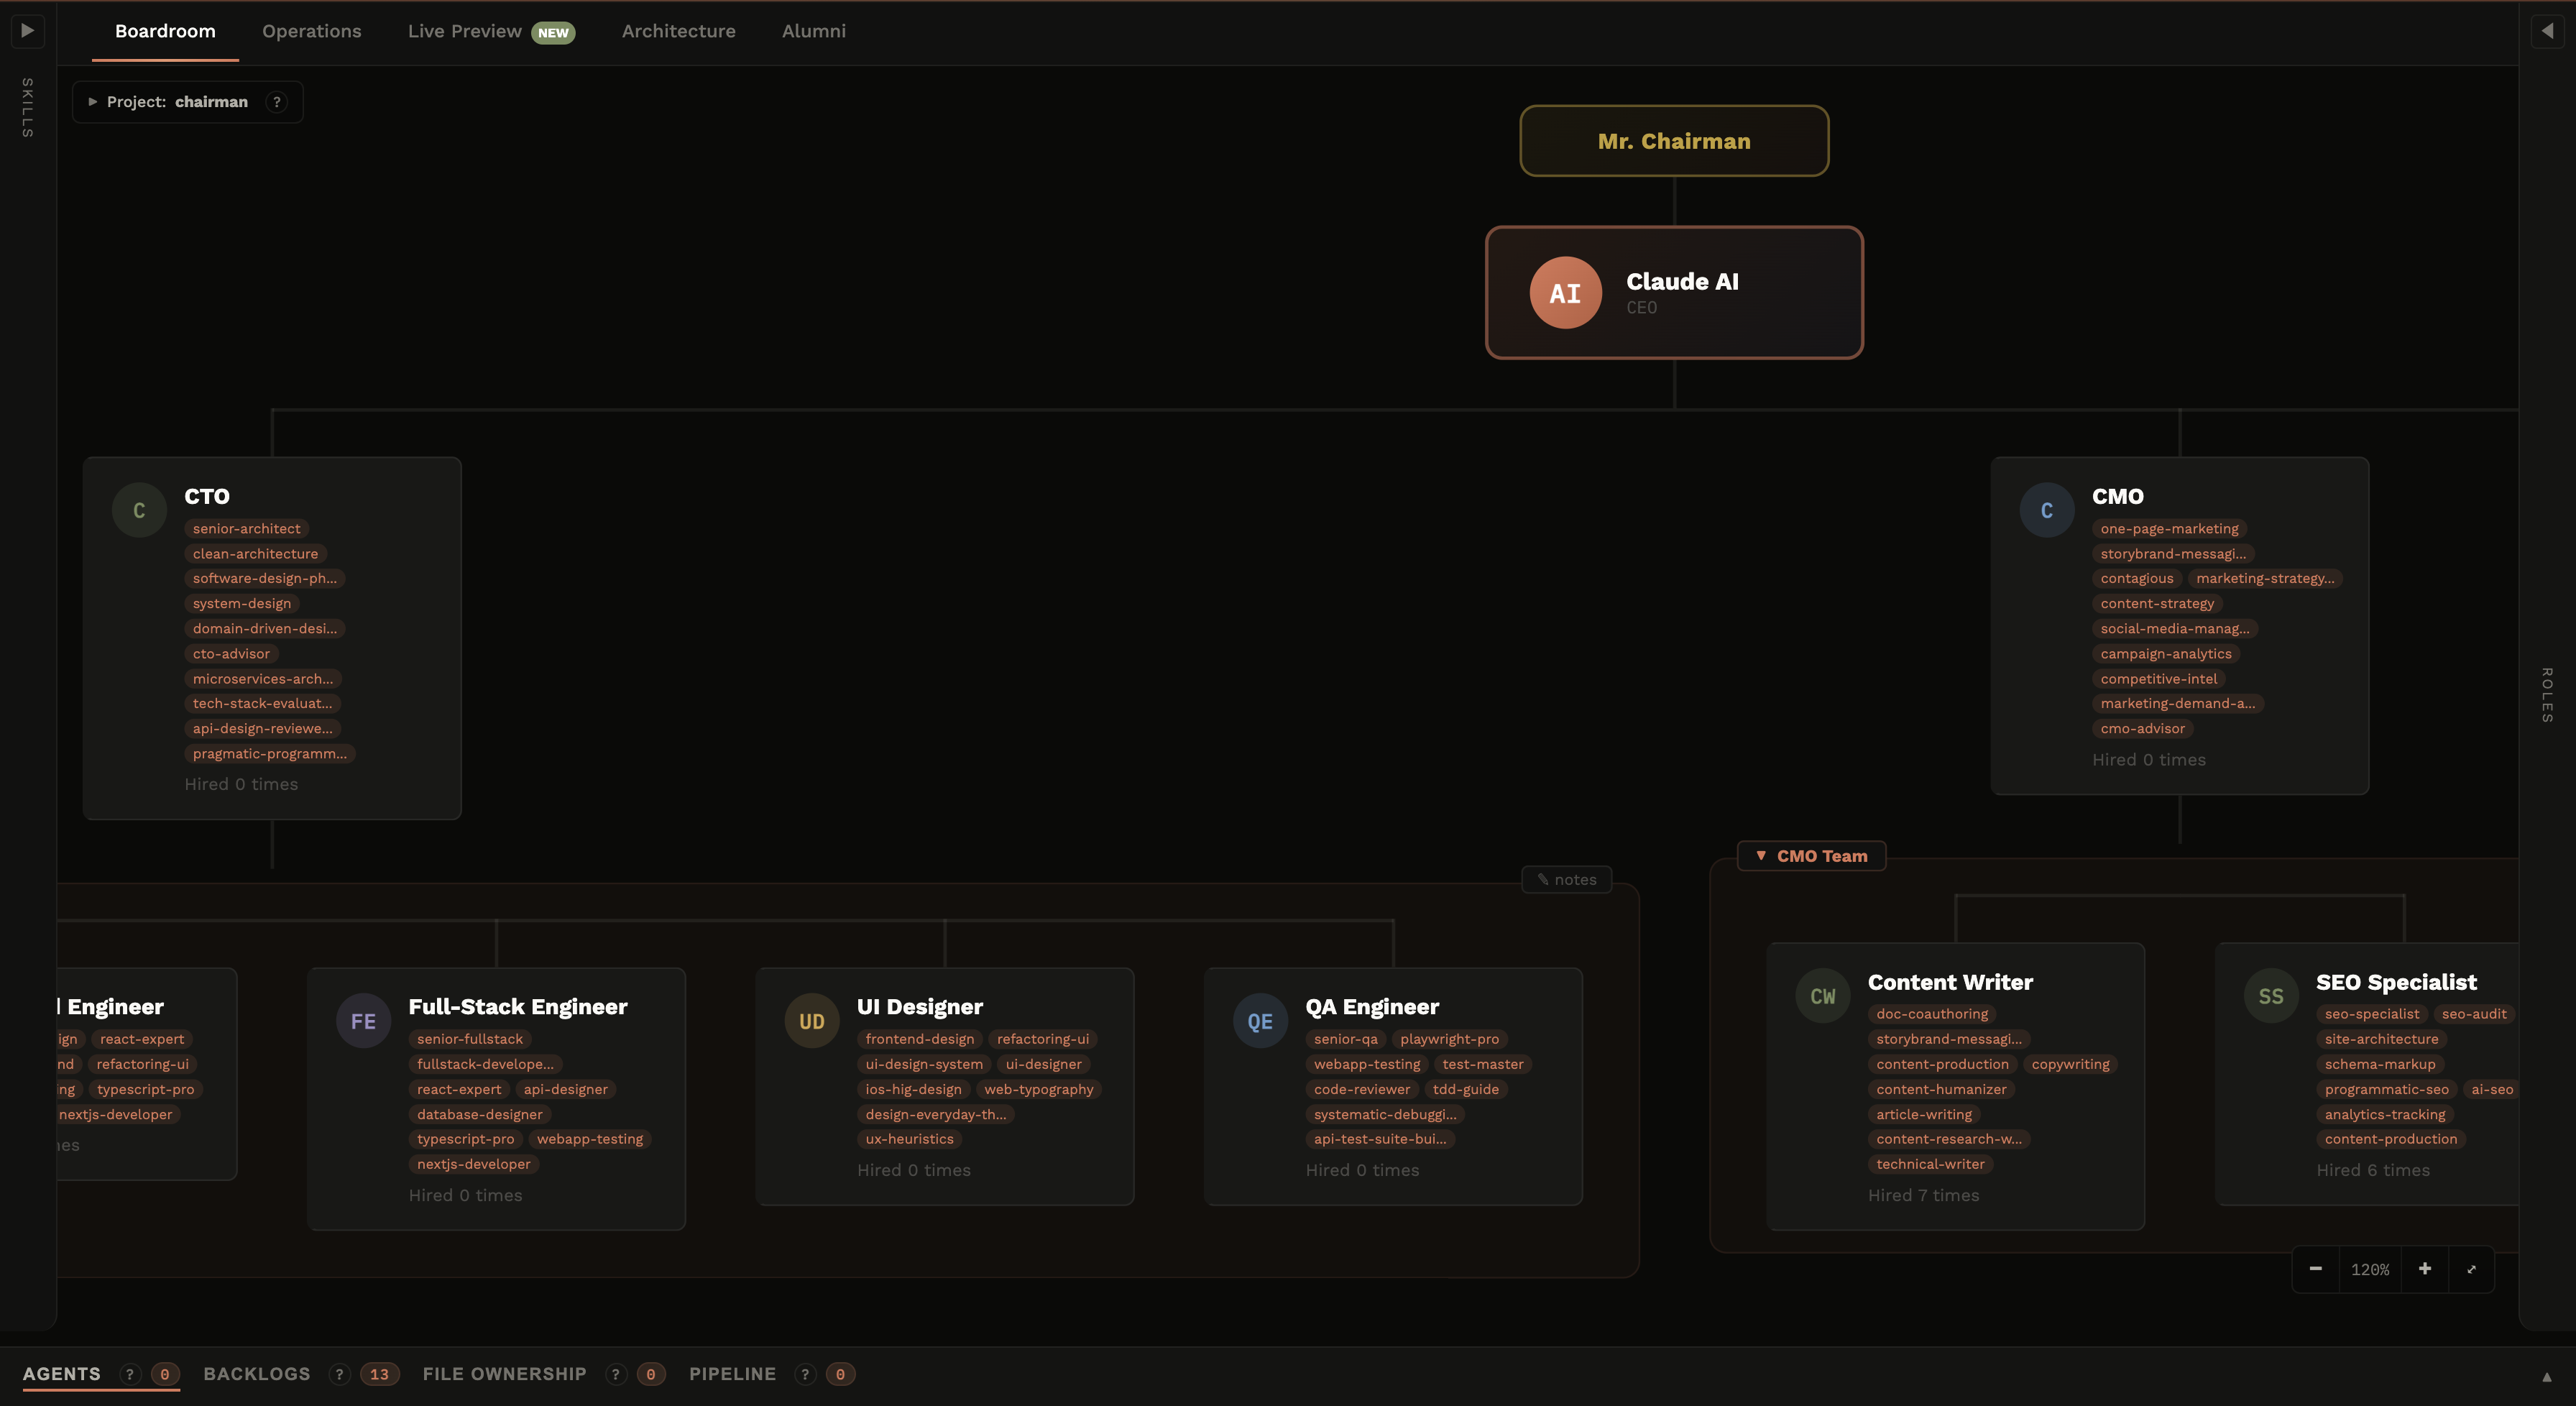
Task: Collapse the CMO Team group
Action: point(1762,855)
